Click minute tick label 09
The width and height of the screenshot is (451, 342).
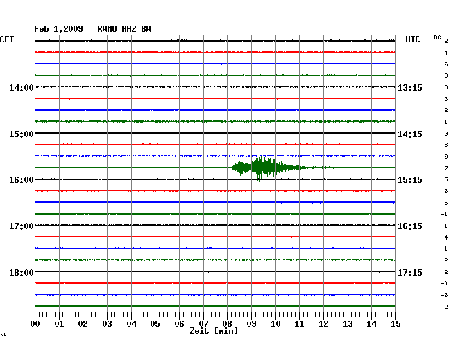coord(251,323)
